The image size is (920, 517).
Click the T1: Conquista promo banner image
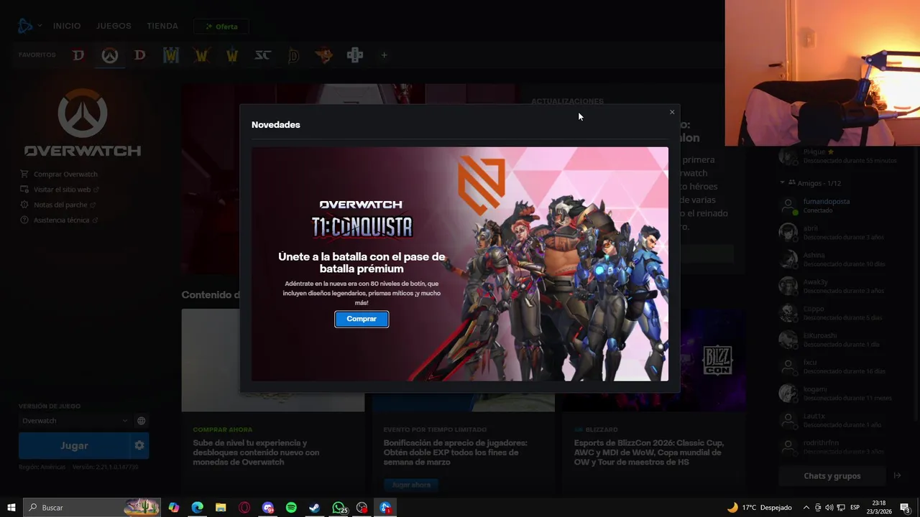pyautogui.click(x=460, y=264)
